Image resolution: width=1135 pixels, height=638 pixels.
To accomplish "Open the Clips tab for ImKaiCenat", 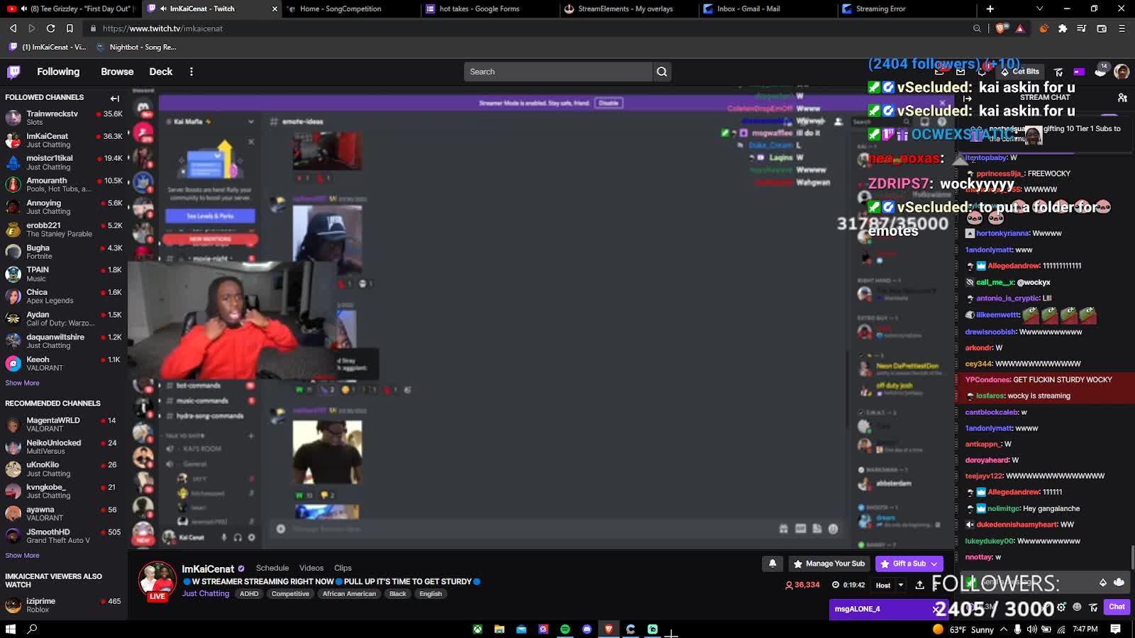I will (x=343, y=568).
